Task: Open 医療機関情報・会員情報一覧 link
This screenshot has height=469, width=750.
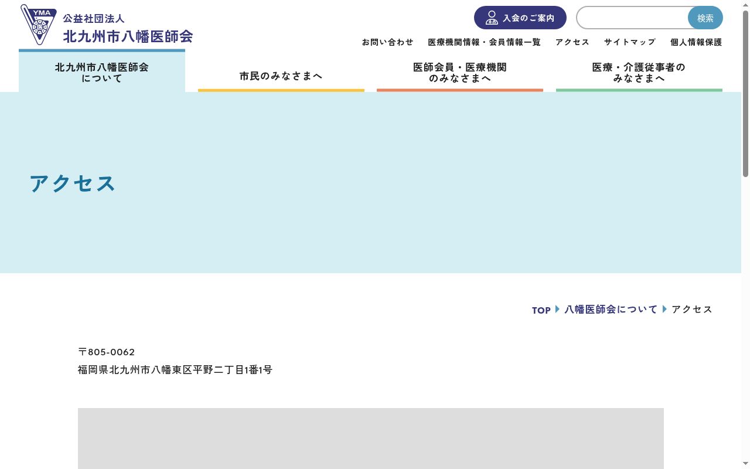Action: (x=485, y=42)
